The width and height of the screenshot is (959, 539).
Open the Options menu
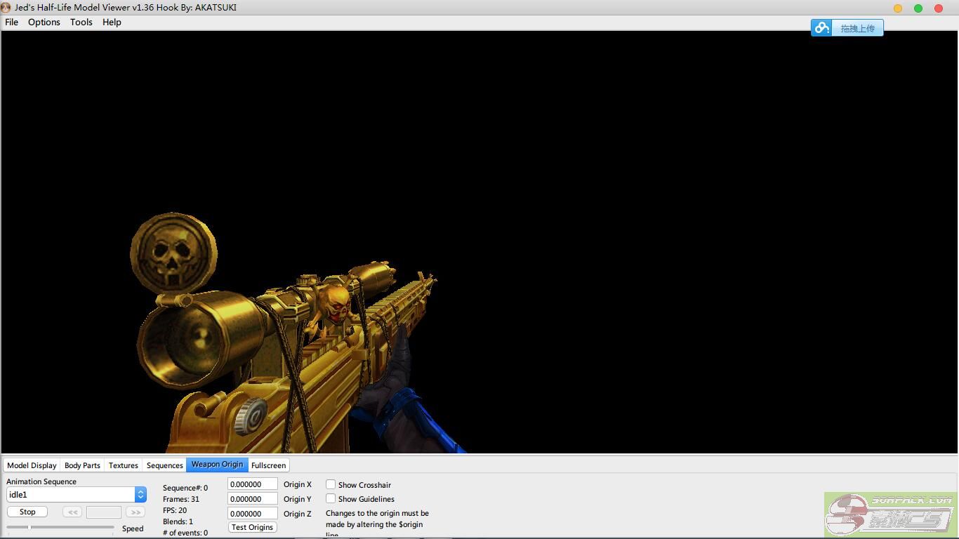tap(44, 22)
